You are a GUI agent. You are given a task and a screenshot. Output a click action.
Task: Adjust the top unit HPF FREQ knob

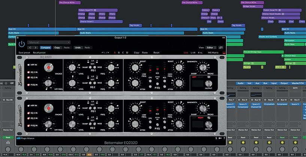click(x=48, y=83)
